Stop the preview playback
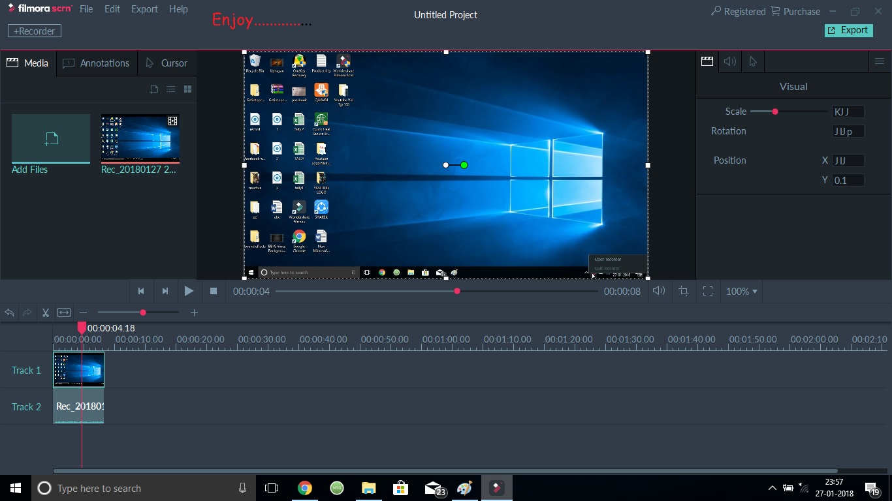This screenshot has height=501, width=892. pos(213,291)
